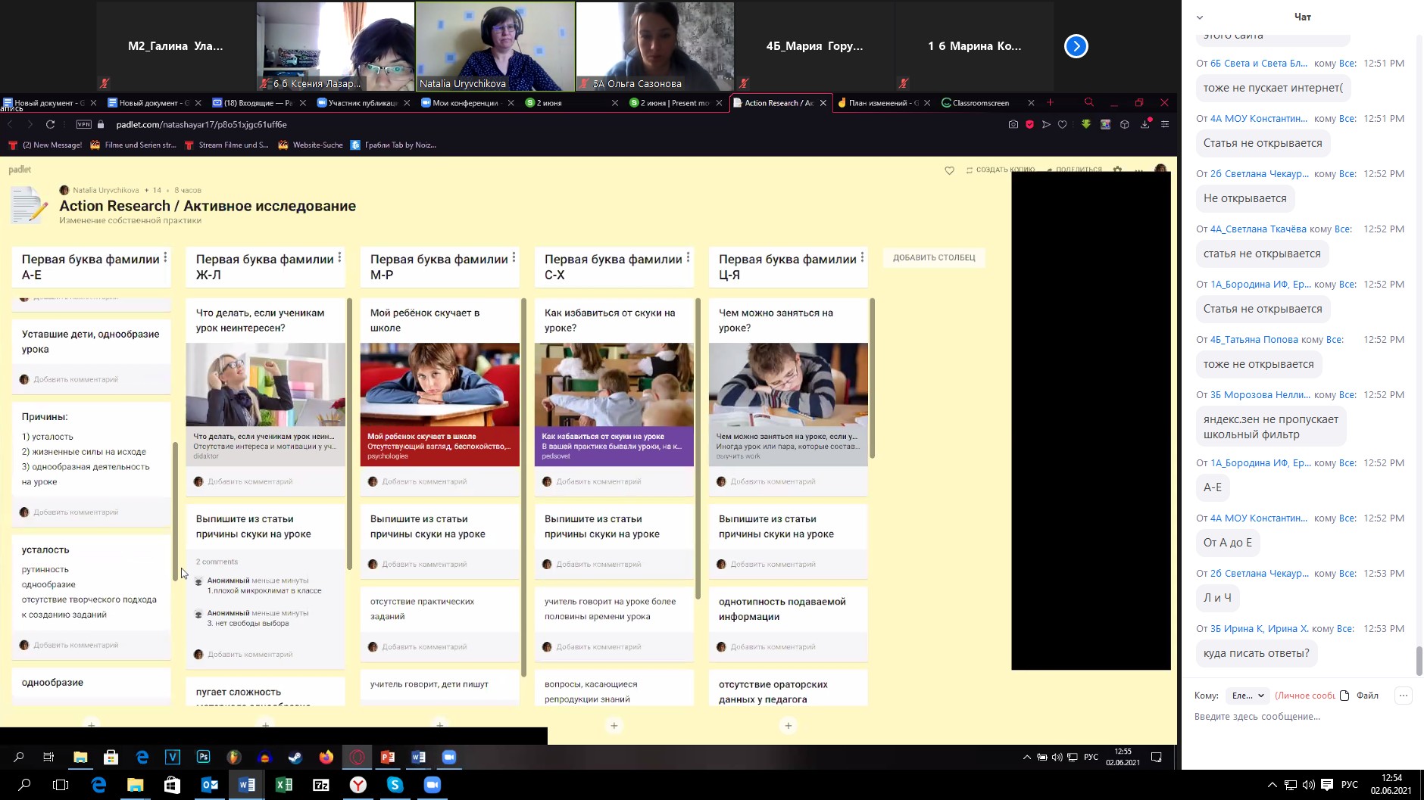The image size is (1424, 800).
Task: Select 5А Ольга Сазонова video tile
Action: 654,47
